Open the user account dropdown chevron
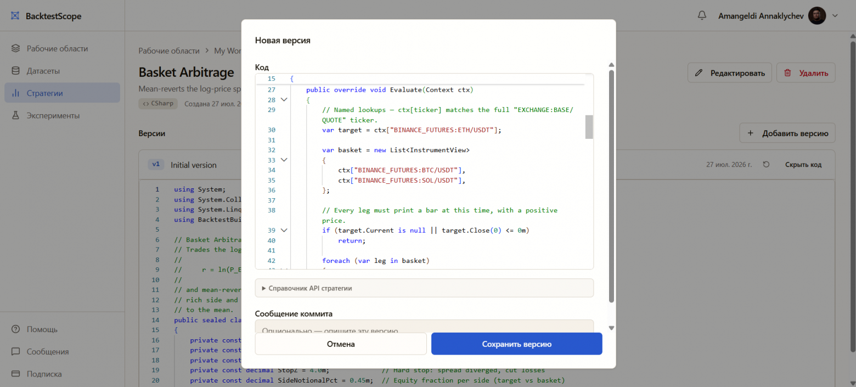 pyautogui.click(x=835, y=16)
